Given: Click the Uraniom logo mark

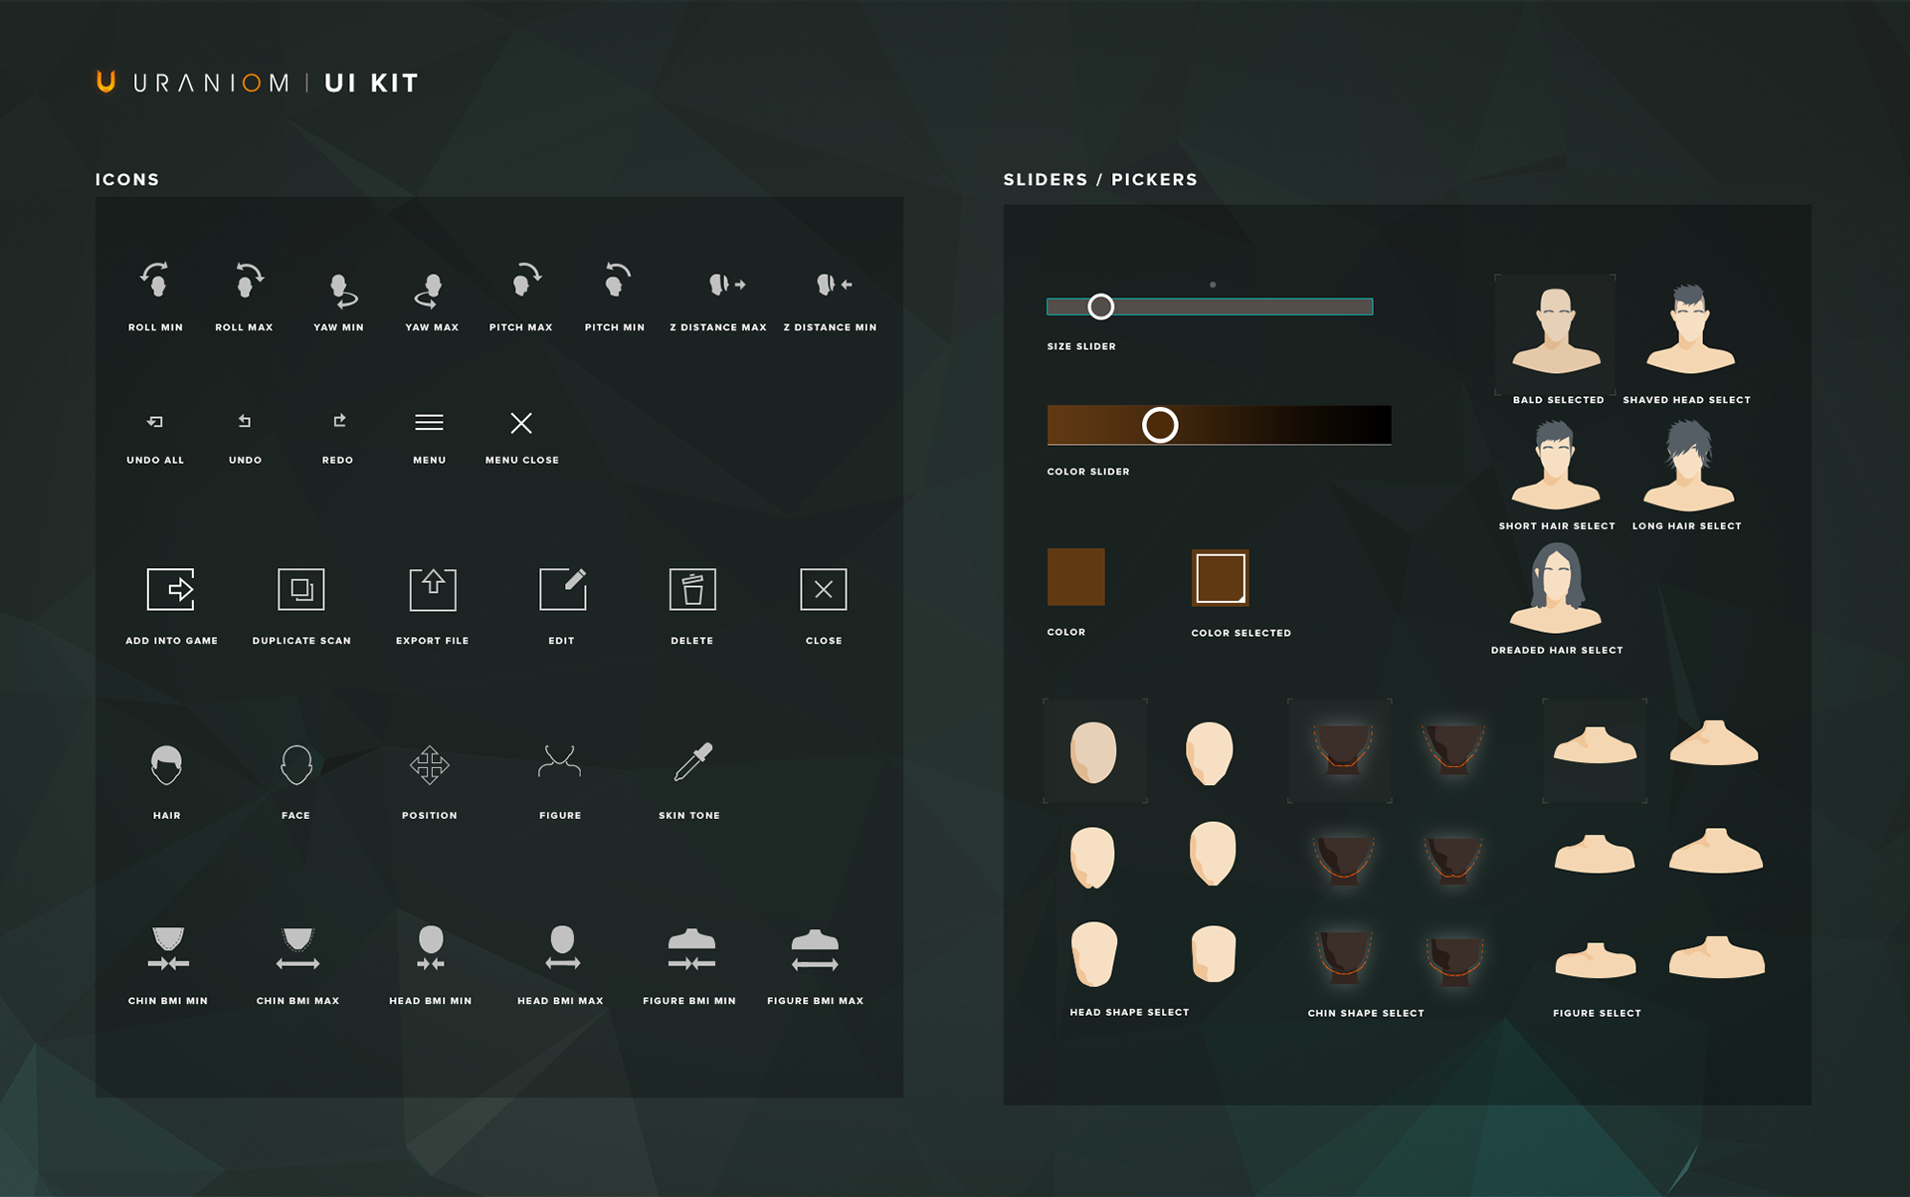Looking at the screenshot, I should point(105,82).
